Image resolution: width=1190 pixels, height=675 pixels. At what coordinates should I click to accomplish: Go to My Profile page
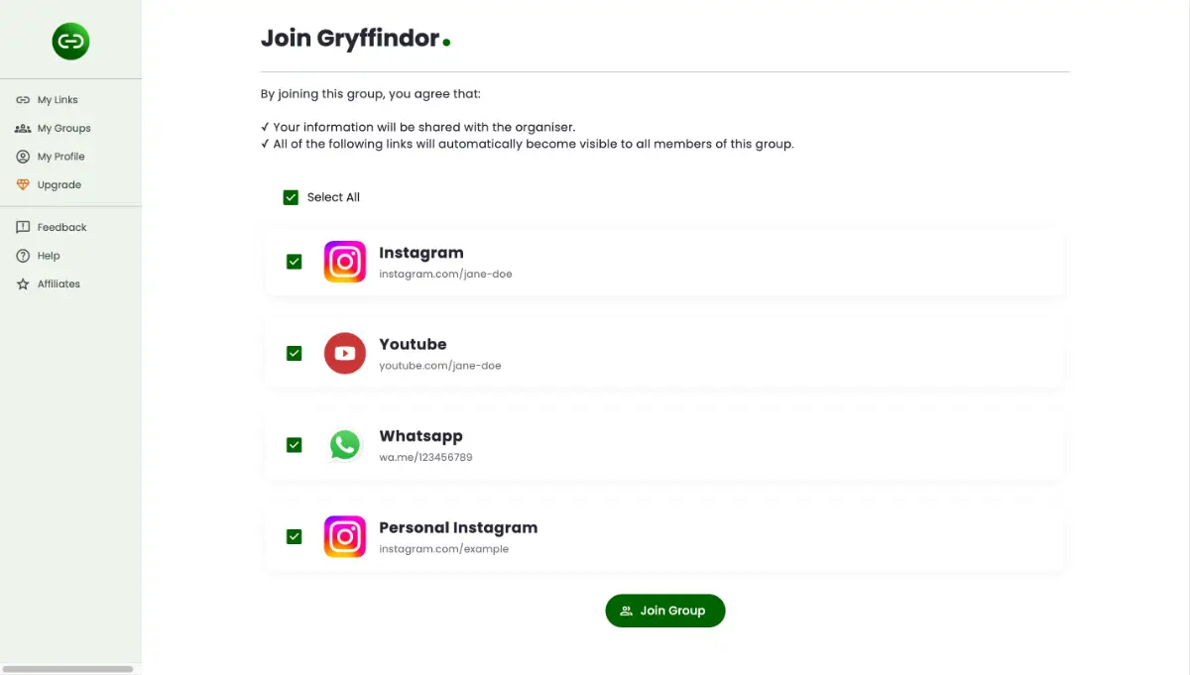(60, 157)
